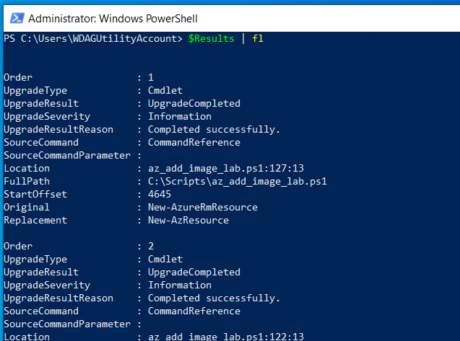
Task: Click the first "Order" value of 1
Action: tap(151, 77)
